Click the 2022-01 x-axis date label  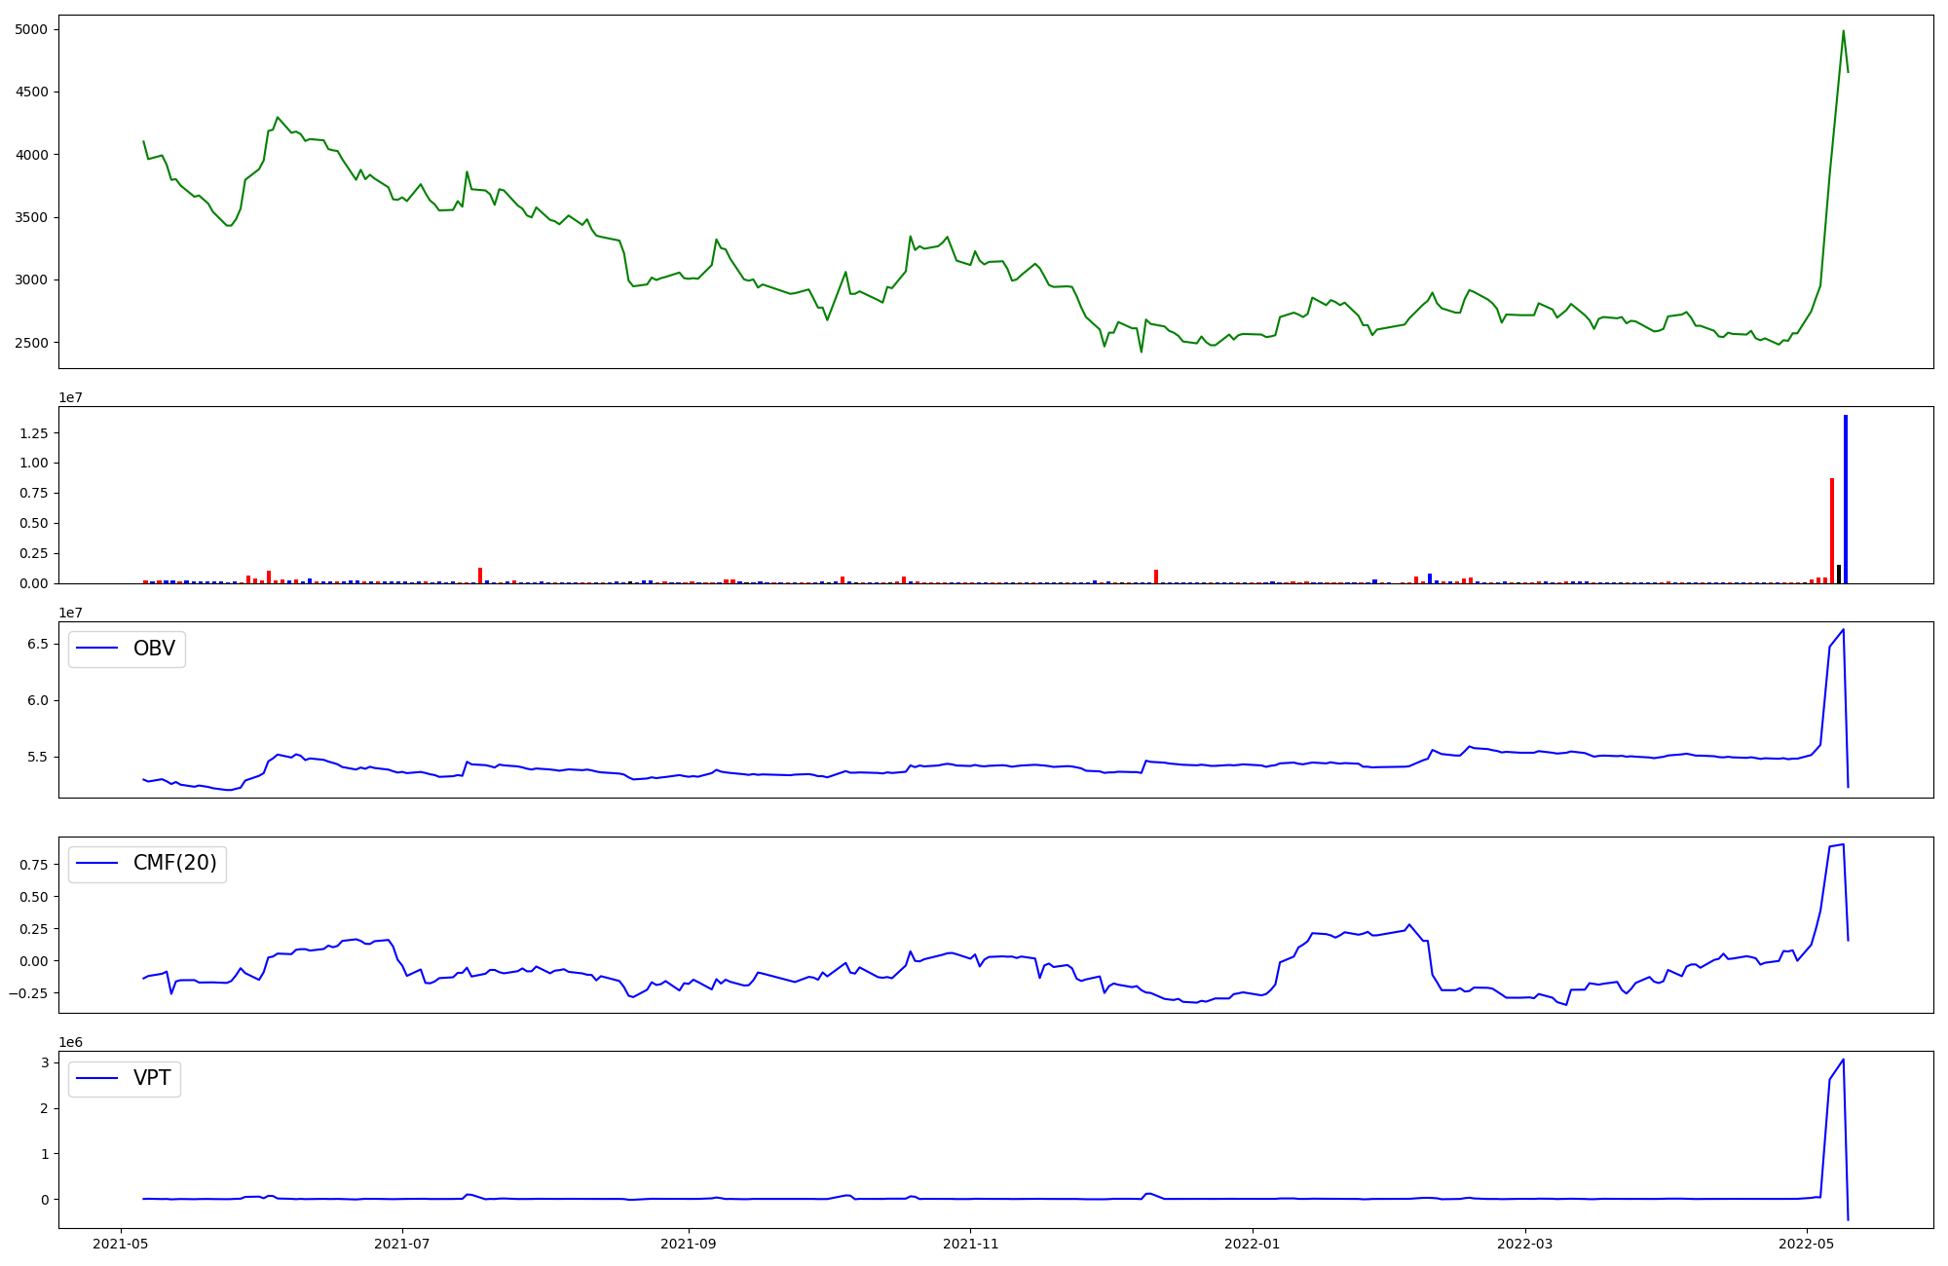(1252, 1244)
